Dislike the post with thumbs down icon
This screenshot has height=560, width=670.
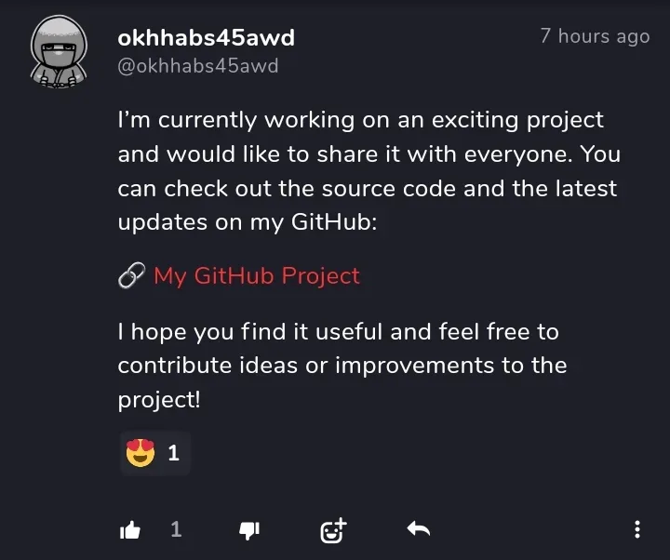(x=249, y=530)
